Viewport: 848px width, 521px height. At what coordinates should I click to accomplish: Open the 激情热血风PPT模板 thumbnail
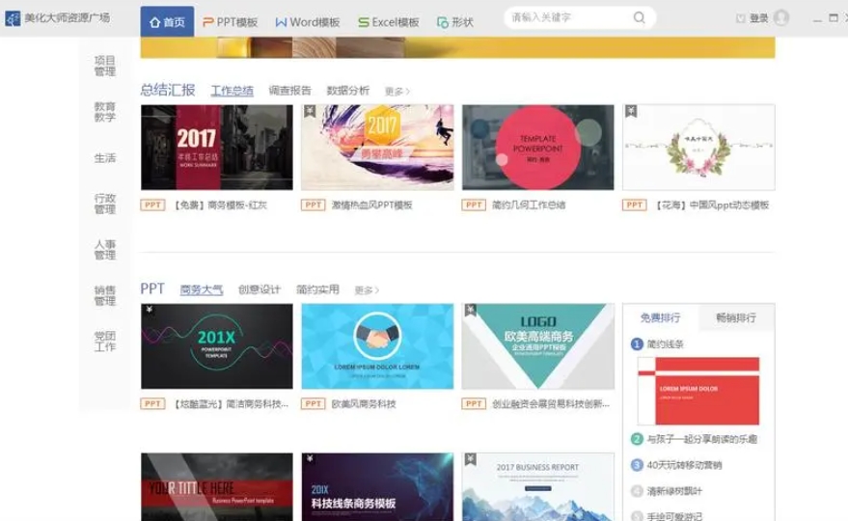coord(377,148)
